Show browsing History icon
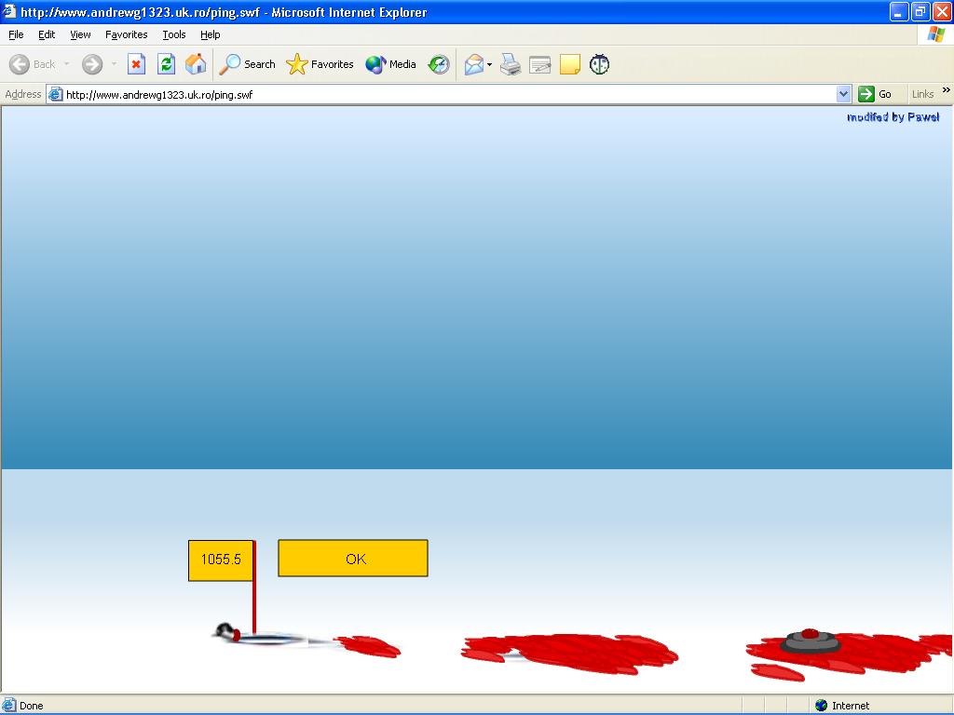Screen dimensions: 954x715 tap(439, 64)
